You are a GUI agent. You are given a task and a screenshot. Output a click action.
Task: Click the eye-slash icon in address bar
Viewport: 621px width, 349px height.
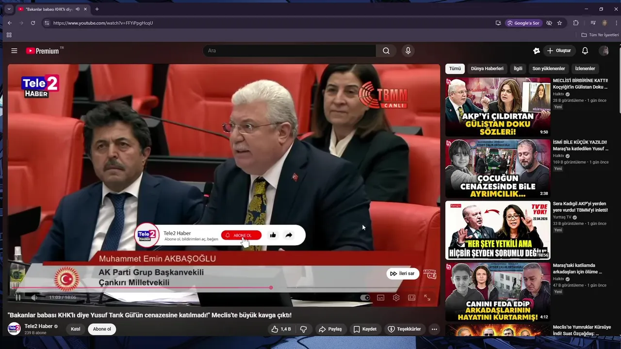click(549, 23)
